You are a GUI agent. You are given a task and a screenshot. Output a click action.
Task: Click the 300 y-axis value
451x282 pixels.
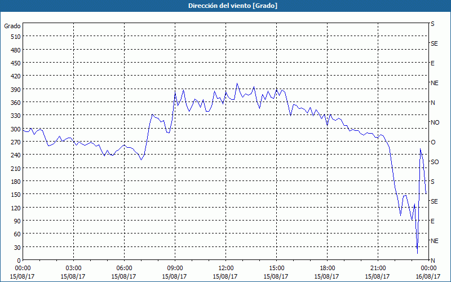tap(16, 129)
